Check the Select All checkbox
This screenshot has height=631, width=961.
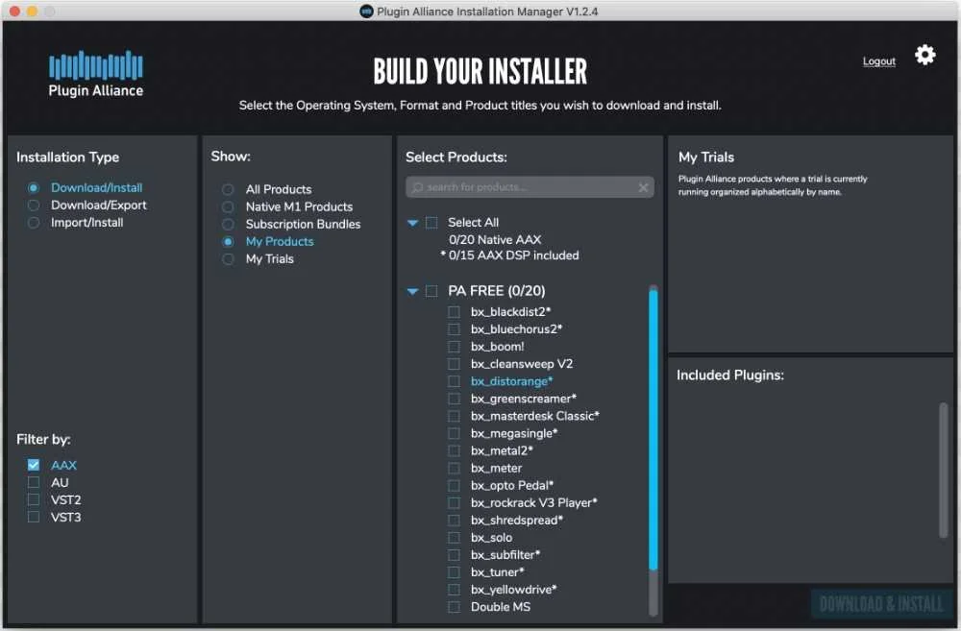(431, 223)
